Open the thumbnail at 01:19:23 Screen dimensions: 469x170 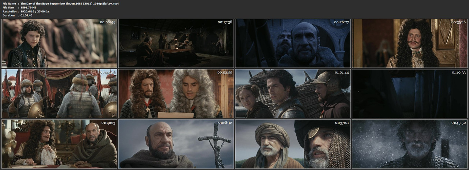(59, 144)
